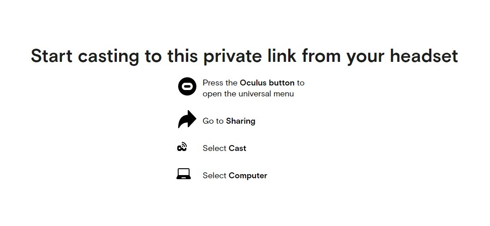The width and height of the screenshot is (490, 226).
Task: Click the bold 'Oculus button' text
Action: [267, 83]
